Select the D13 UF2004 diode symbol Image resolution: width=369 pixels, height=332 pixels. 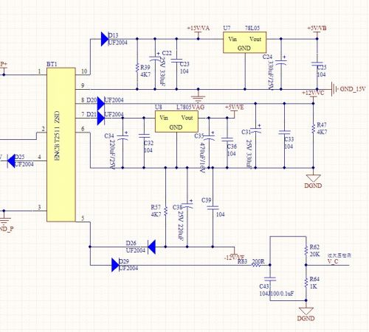[x=105, y=39]
